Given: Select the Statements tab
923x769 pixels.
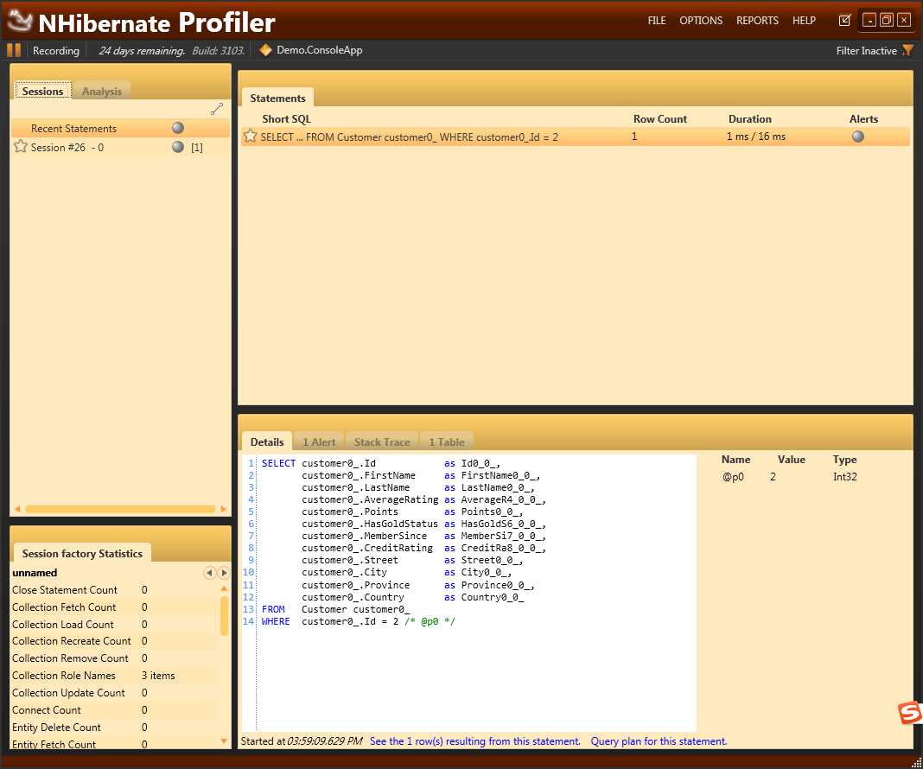Looking at the screenshot, I should pyautogui.click(x=277, y=98).
